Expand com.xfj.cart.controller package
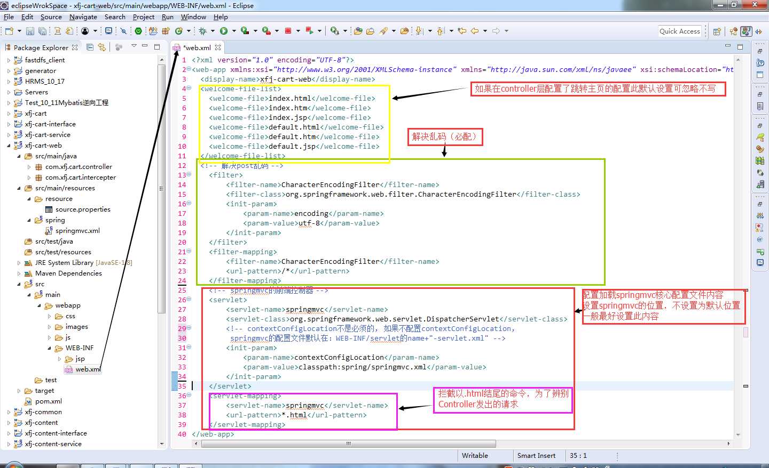Screen dimensions: 769x468 coord(29,167)
